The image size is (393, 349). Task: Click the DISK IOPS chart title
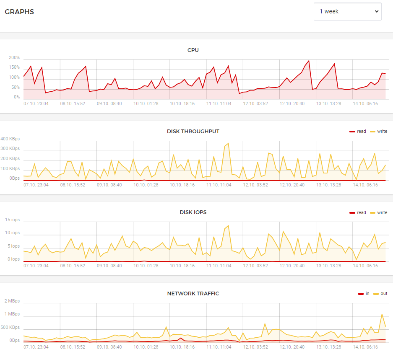pyautogui.click(x=193, y=212)
